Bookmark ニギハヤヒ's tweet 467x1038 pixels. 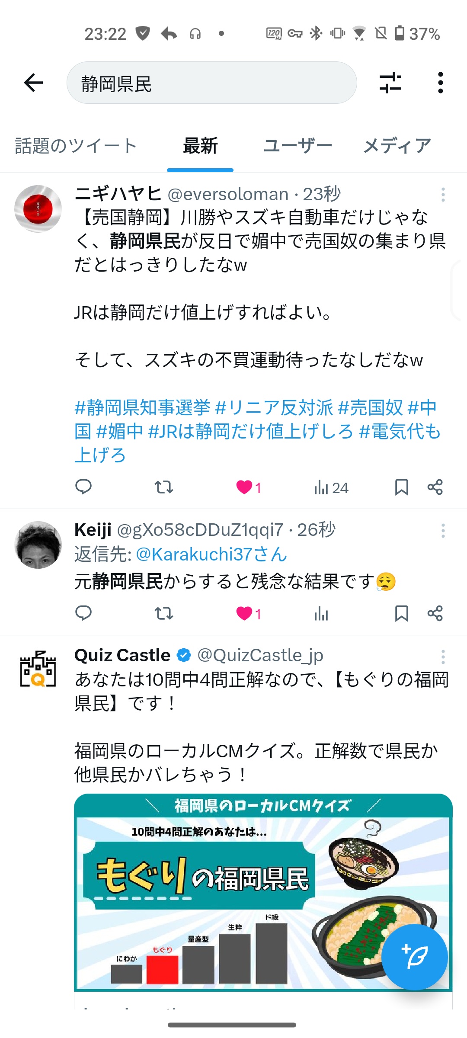pyautogui.click(x=401, y=487)
